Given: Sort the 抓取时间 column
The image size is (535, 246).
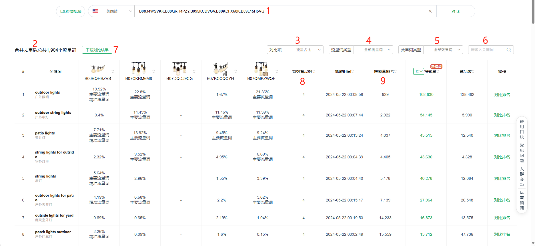Looking at the screenshot, I should click(x=353, y=72).
